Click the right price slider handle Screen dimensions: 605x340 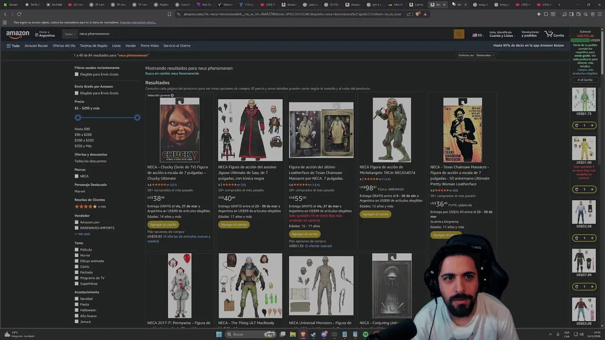point(137,118)
